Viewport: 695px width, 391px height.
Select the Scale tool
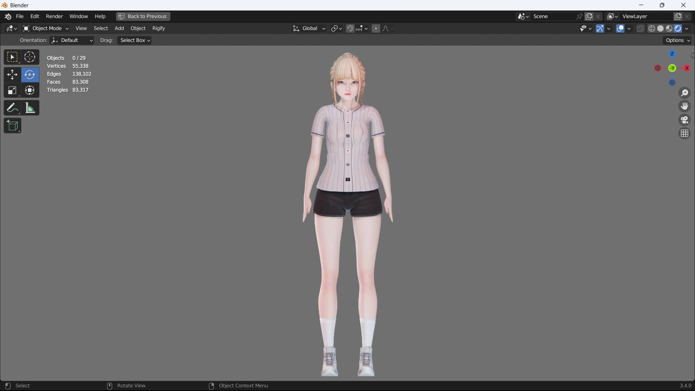12,91
